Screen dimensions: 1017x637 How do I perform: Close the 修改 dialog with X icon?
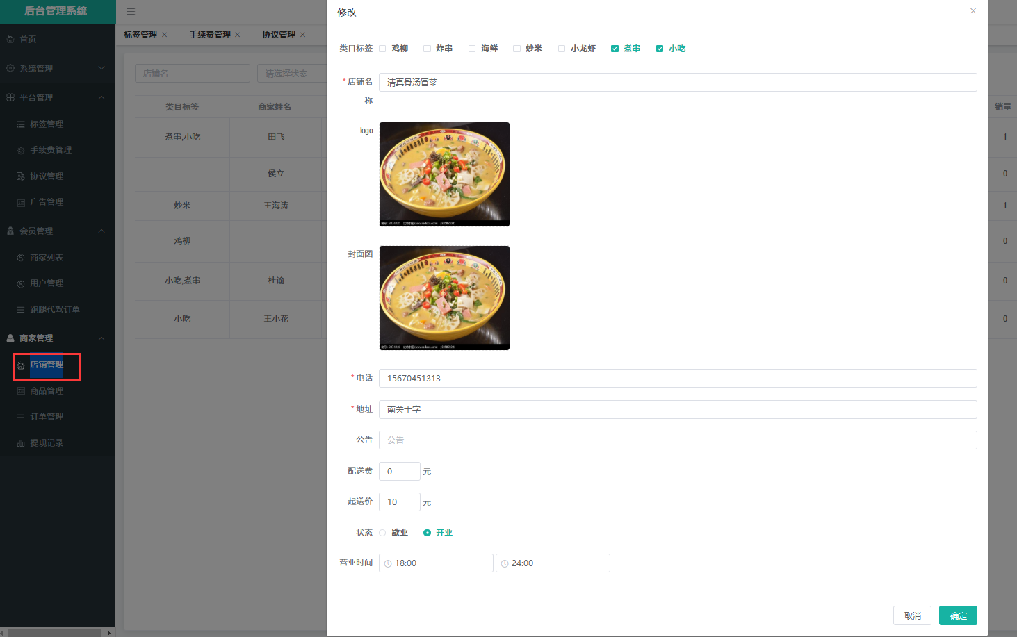point(973,11)
